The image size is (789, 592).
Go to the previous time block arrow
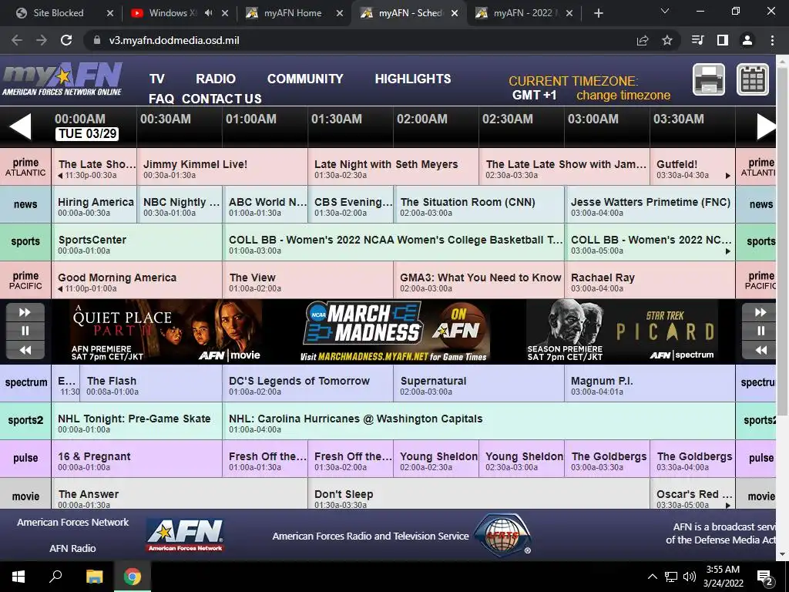click(20, 126)
